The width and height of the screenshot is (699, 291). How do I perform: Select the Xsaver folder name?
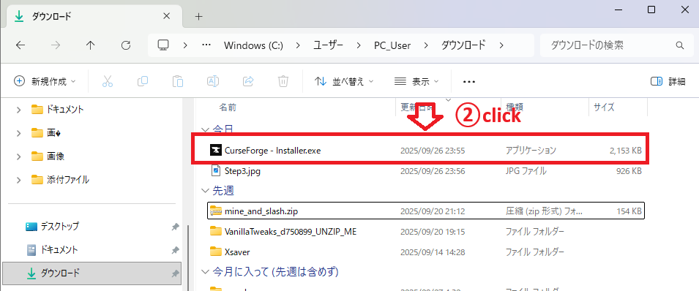pos(237,252)
